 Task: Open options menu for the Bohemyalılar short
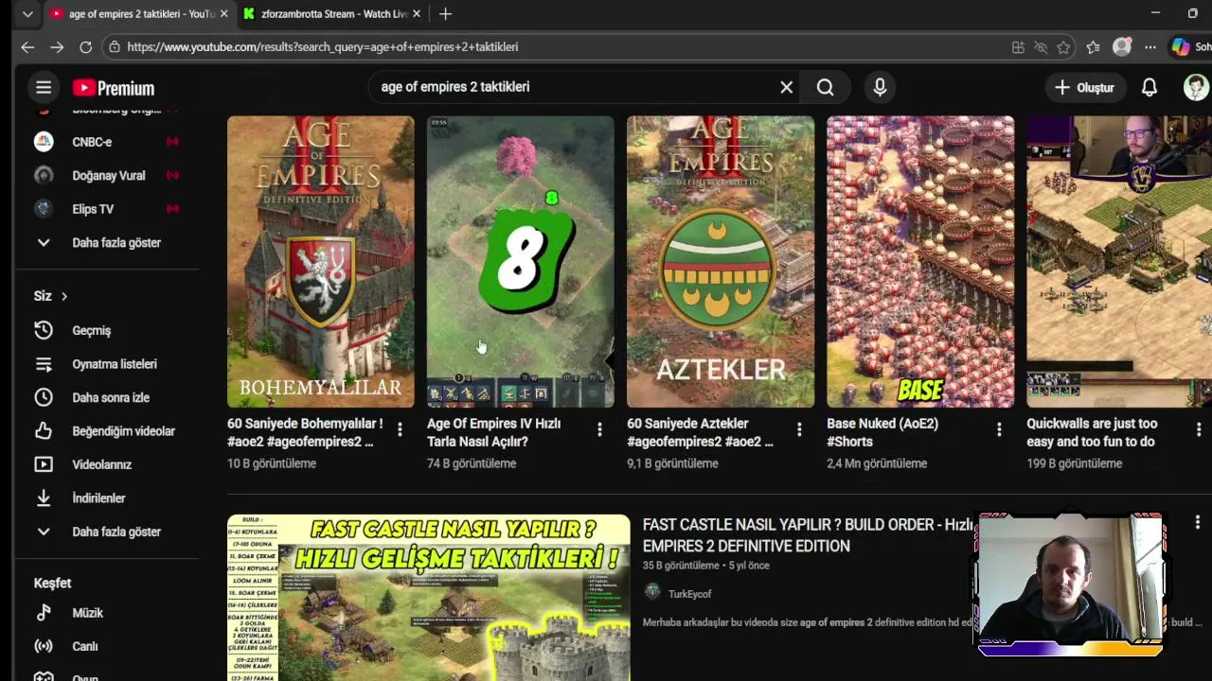click(400, 430)
